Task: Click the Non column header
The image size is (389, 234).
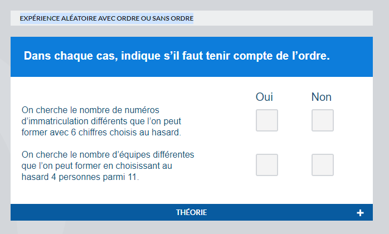Action: pyautogui.click(x=322, y=97)
